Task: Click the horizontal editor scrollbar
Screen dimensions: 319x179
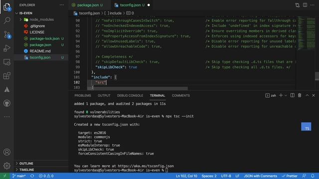Action: coord(138,89)
